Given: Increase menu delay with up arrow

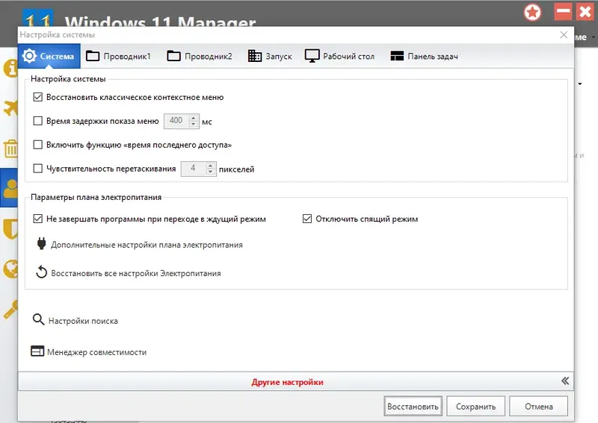Looking at the screenshot, I should pyautogui.click(x=194, y=118).
